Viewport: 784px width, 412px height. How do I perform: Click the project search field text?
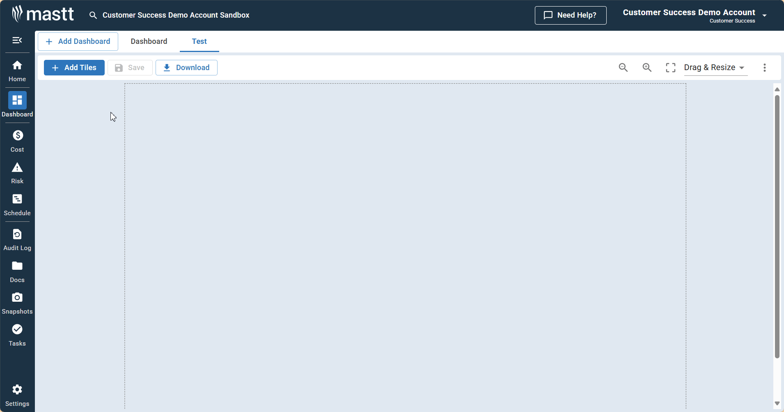pos(176,15)
